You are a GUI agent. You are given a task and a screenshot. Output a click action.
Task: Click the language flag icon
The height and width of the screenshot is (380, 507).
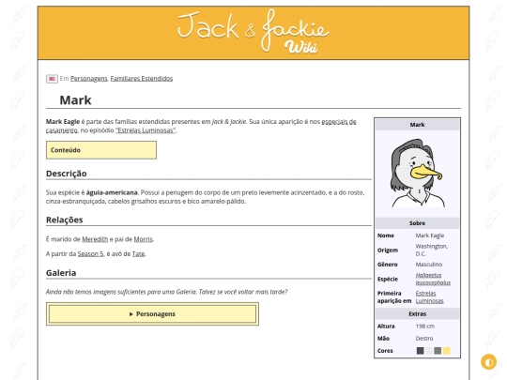coord(52,79)
